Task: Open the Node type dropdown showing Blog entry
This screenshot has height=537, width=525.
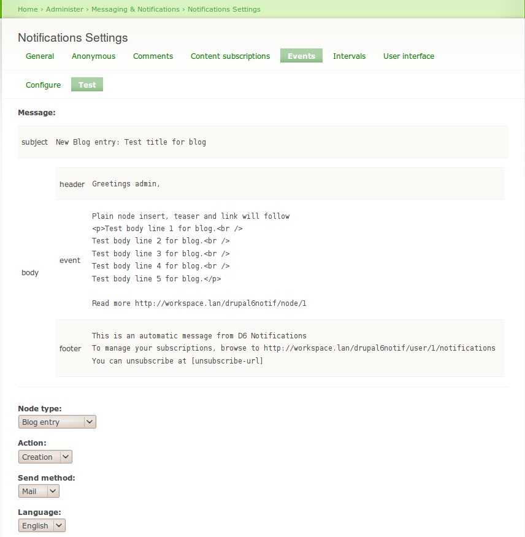Action: (56, 422)
